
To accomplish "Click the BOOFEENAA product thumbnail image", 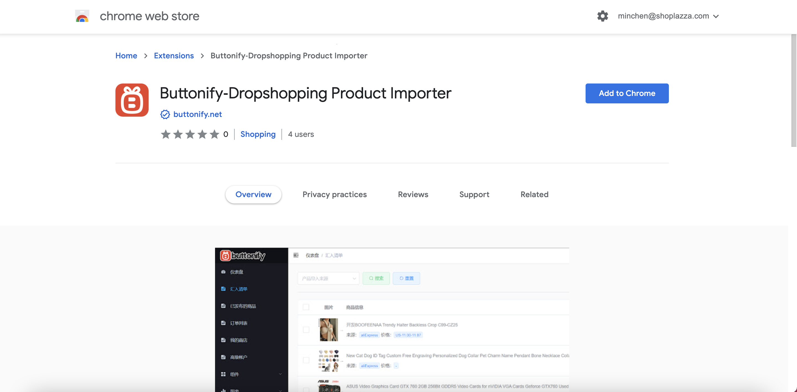I will (x=328, y=330).
